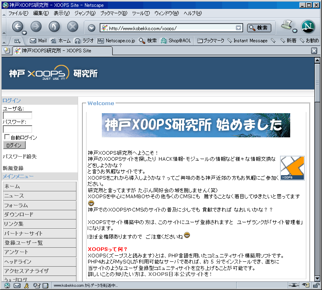Click the Print icon in toolbar

coord(287,25)
